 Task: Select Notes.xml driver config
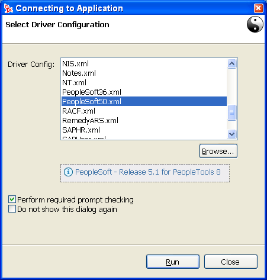pyautogui.click(x=144, y=73)
